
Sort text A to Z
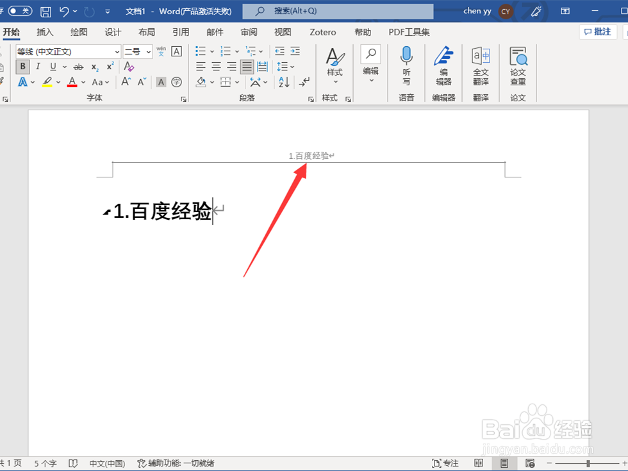tap(284, 82)
